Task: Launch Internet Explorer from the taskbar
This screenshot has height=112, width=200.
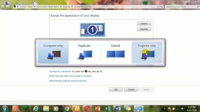Action: pyautogui.click(x=36, y=109)
